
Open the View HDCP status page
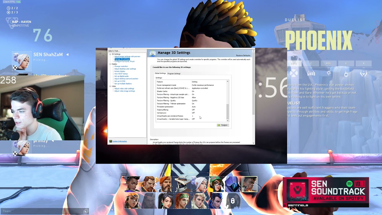point(121,74)
